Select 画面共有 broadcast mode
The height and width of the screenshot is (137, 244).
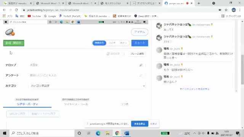pyautogui.click(x=99, y=43)
